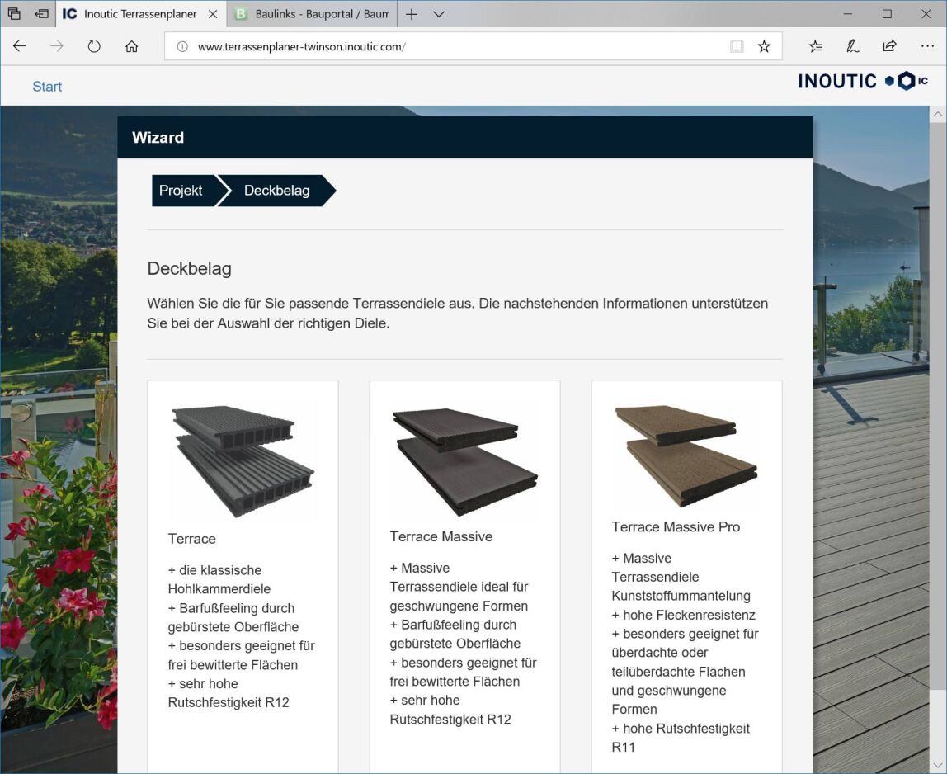Select the Terrace hollow-chamber board image
The image size is (947, 774).
tap(243, 460)
